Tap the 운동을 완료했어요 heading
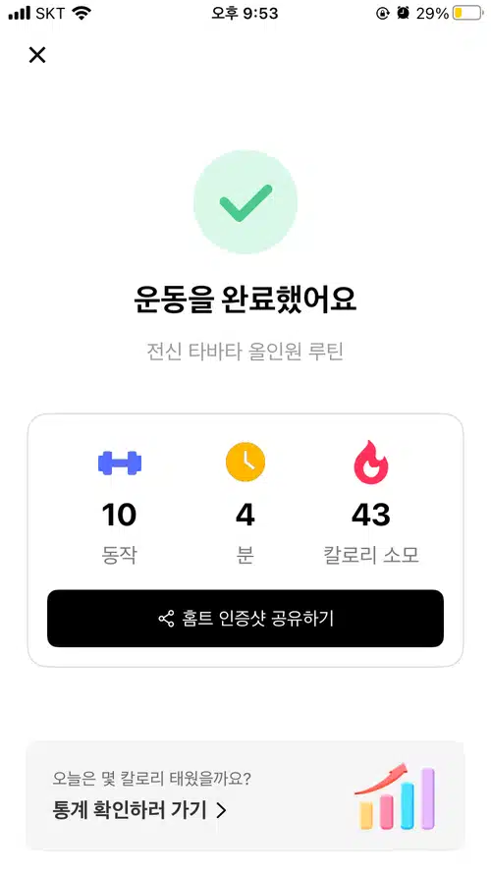 tap(245, 299)
